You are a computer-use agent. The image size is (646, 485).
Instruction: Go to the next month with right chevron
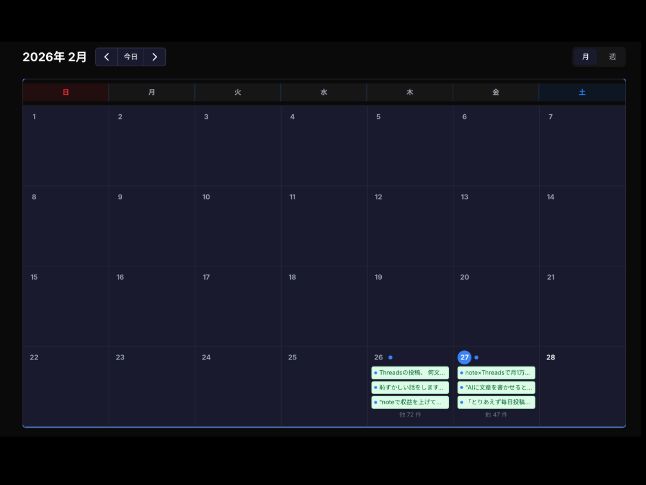tap(155, 57)
